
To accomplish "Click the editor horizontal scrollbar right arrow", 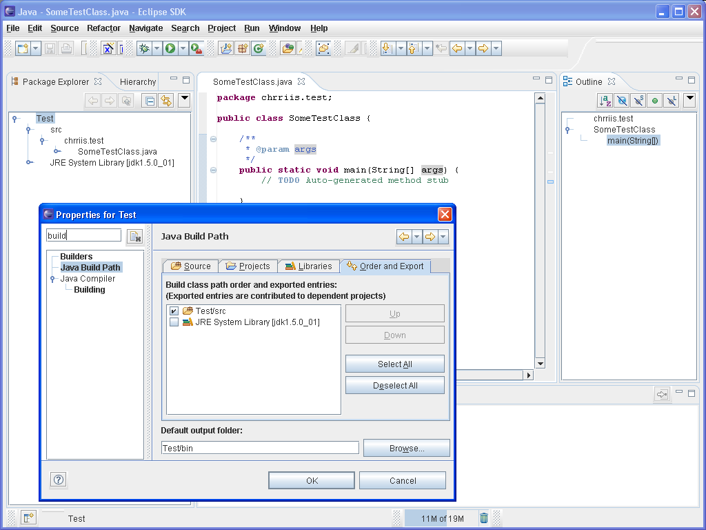I will tap(528, 375).
